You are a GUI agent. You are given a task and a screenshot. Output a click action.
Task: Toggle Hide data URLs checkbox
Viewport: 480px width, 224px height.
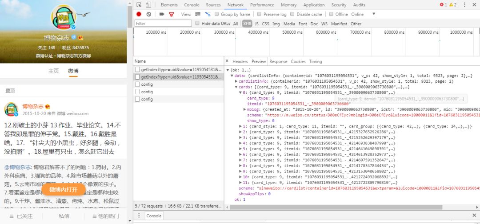(197, 23)
